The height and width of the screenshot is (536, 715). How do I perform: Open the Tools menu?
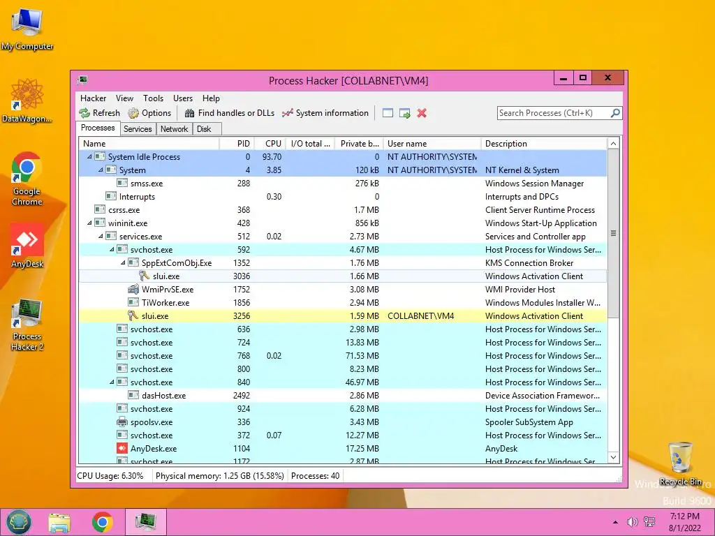(153, 98)
